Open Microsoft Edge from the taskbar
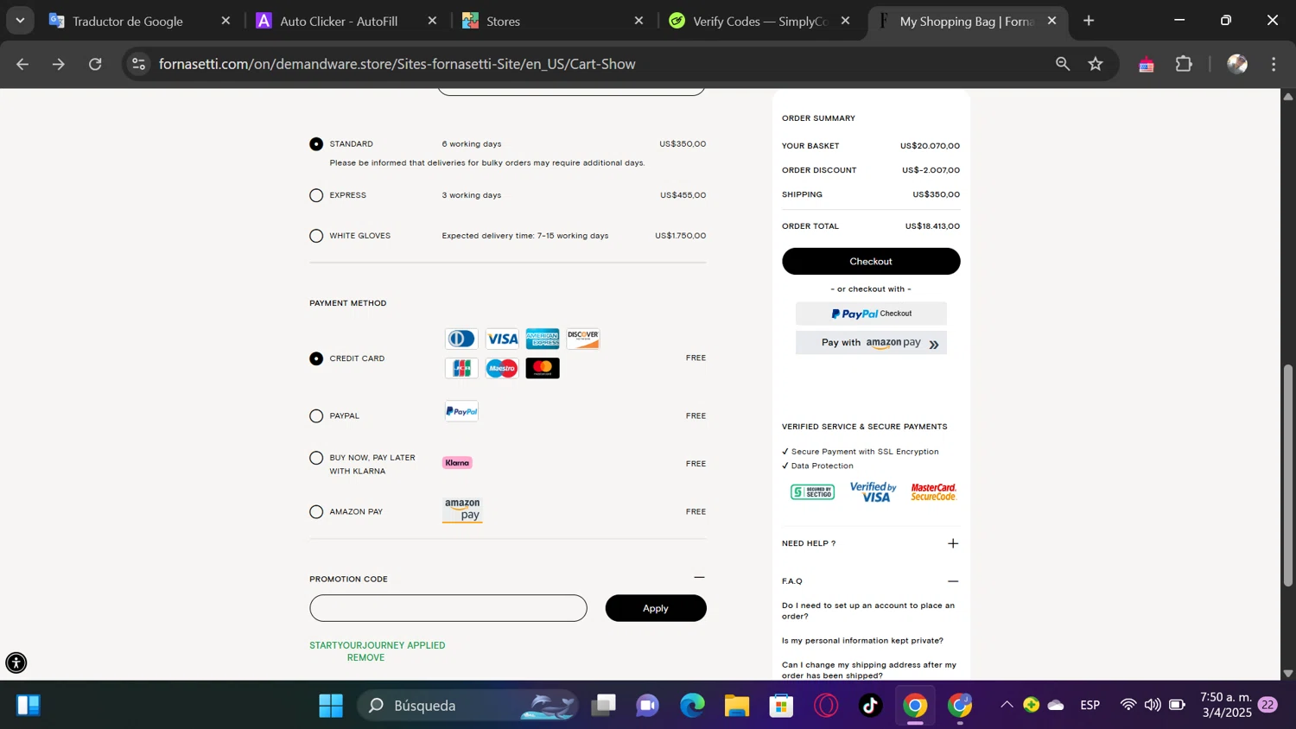Viewport: 1296px width, 729px height. click(692, 706)
